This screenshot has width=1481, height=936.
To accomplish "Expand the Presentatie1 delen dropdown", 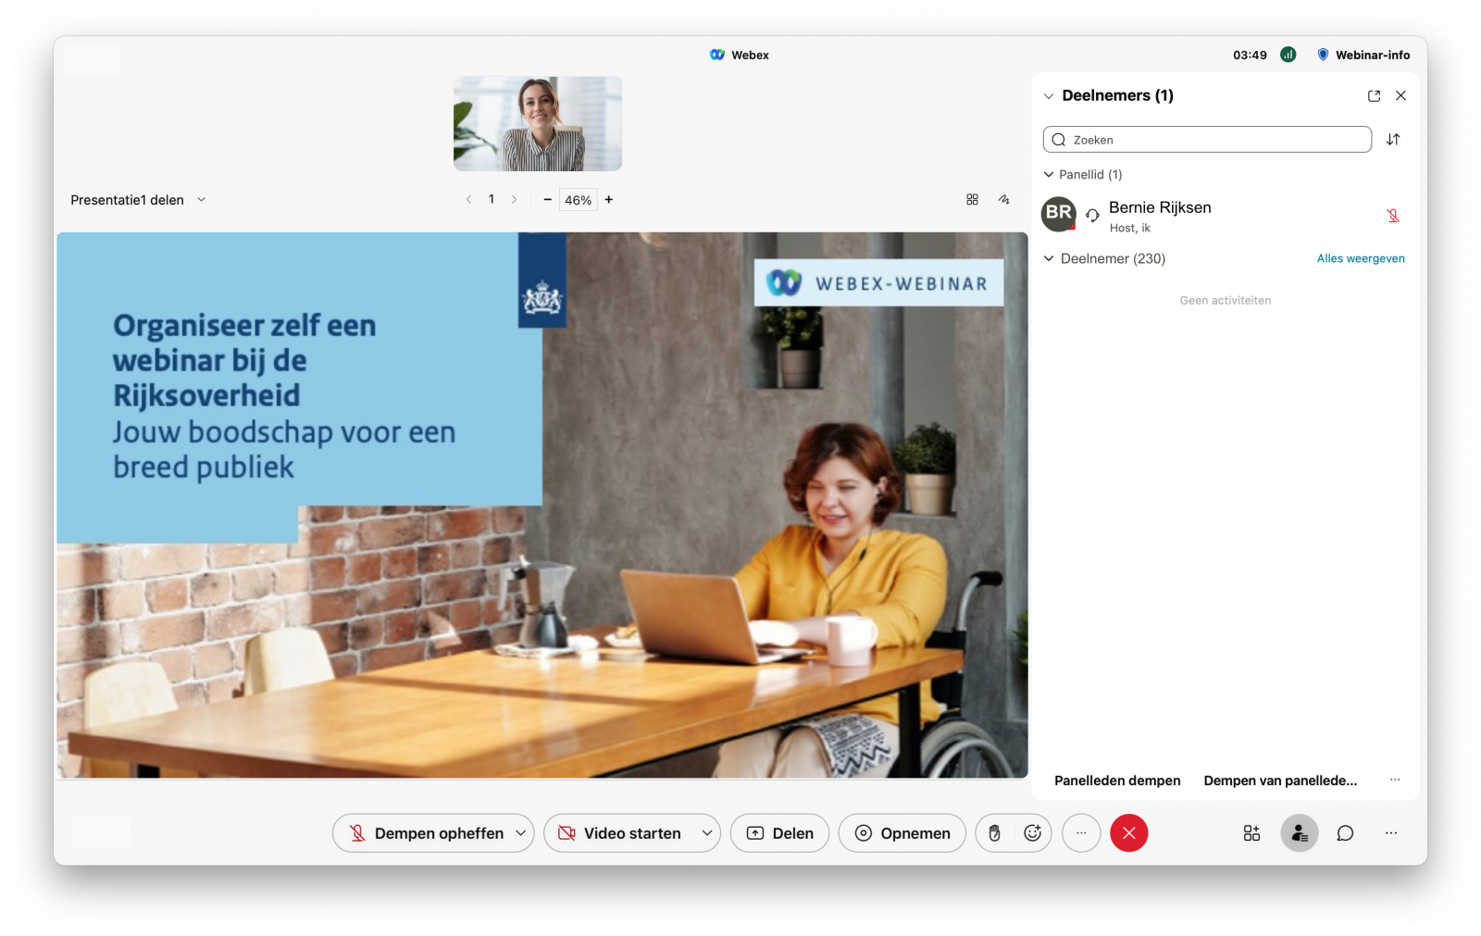I will tap(201, 200).
